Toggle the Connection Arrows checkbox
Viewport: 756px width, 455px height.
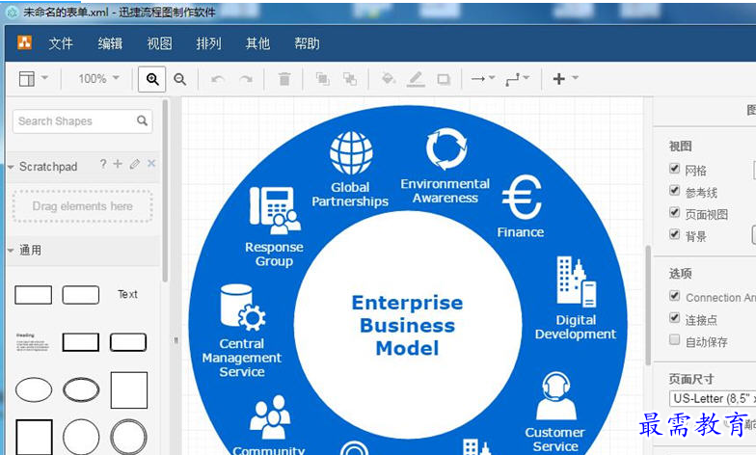pyautogui.click(x=675, y=295)
